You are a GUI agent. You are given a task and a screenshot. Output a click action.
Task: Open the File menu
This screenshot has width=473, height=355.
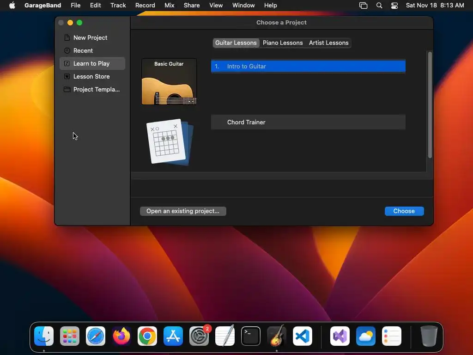(75, 6)
